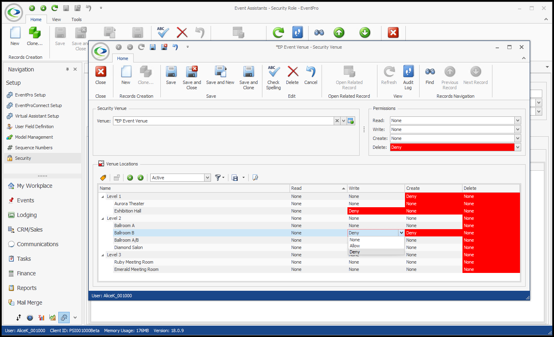Viewport: 554px width, 337px height.
Task: Click Exhibition Hall red Deny Write cell
Action: coord(376,211)
